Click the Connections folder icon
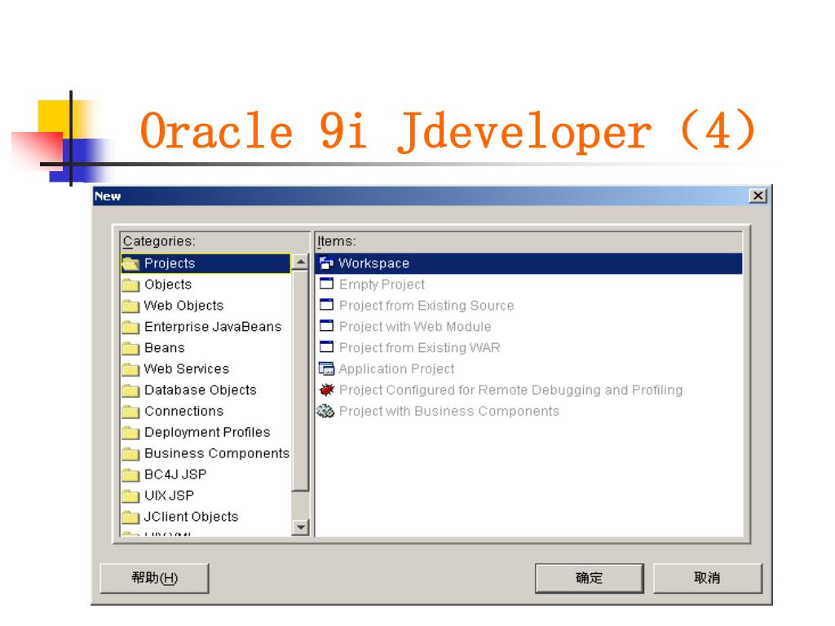Screen dimensions: 835x626 coord(130,412)
